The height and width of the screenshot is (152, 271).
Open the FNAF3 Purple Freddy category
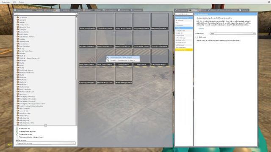click(x=27, y=73)
